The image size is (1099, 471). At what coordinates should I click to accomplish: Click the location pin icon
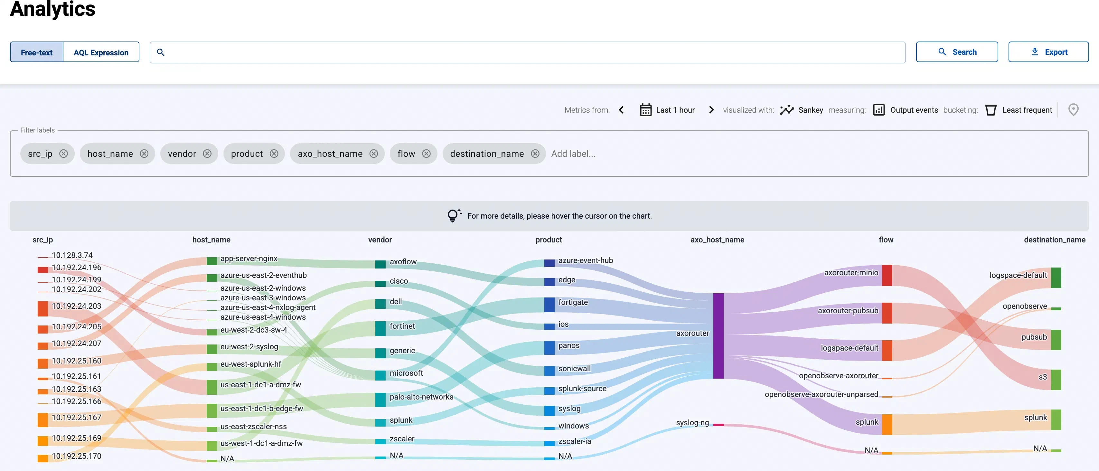click(x=1073, y=110)
